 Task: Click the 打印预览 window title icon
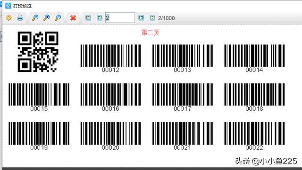tap(8, 6)
